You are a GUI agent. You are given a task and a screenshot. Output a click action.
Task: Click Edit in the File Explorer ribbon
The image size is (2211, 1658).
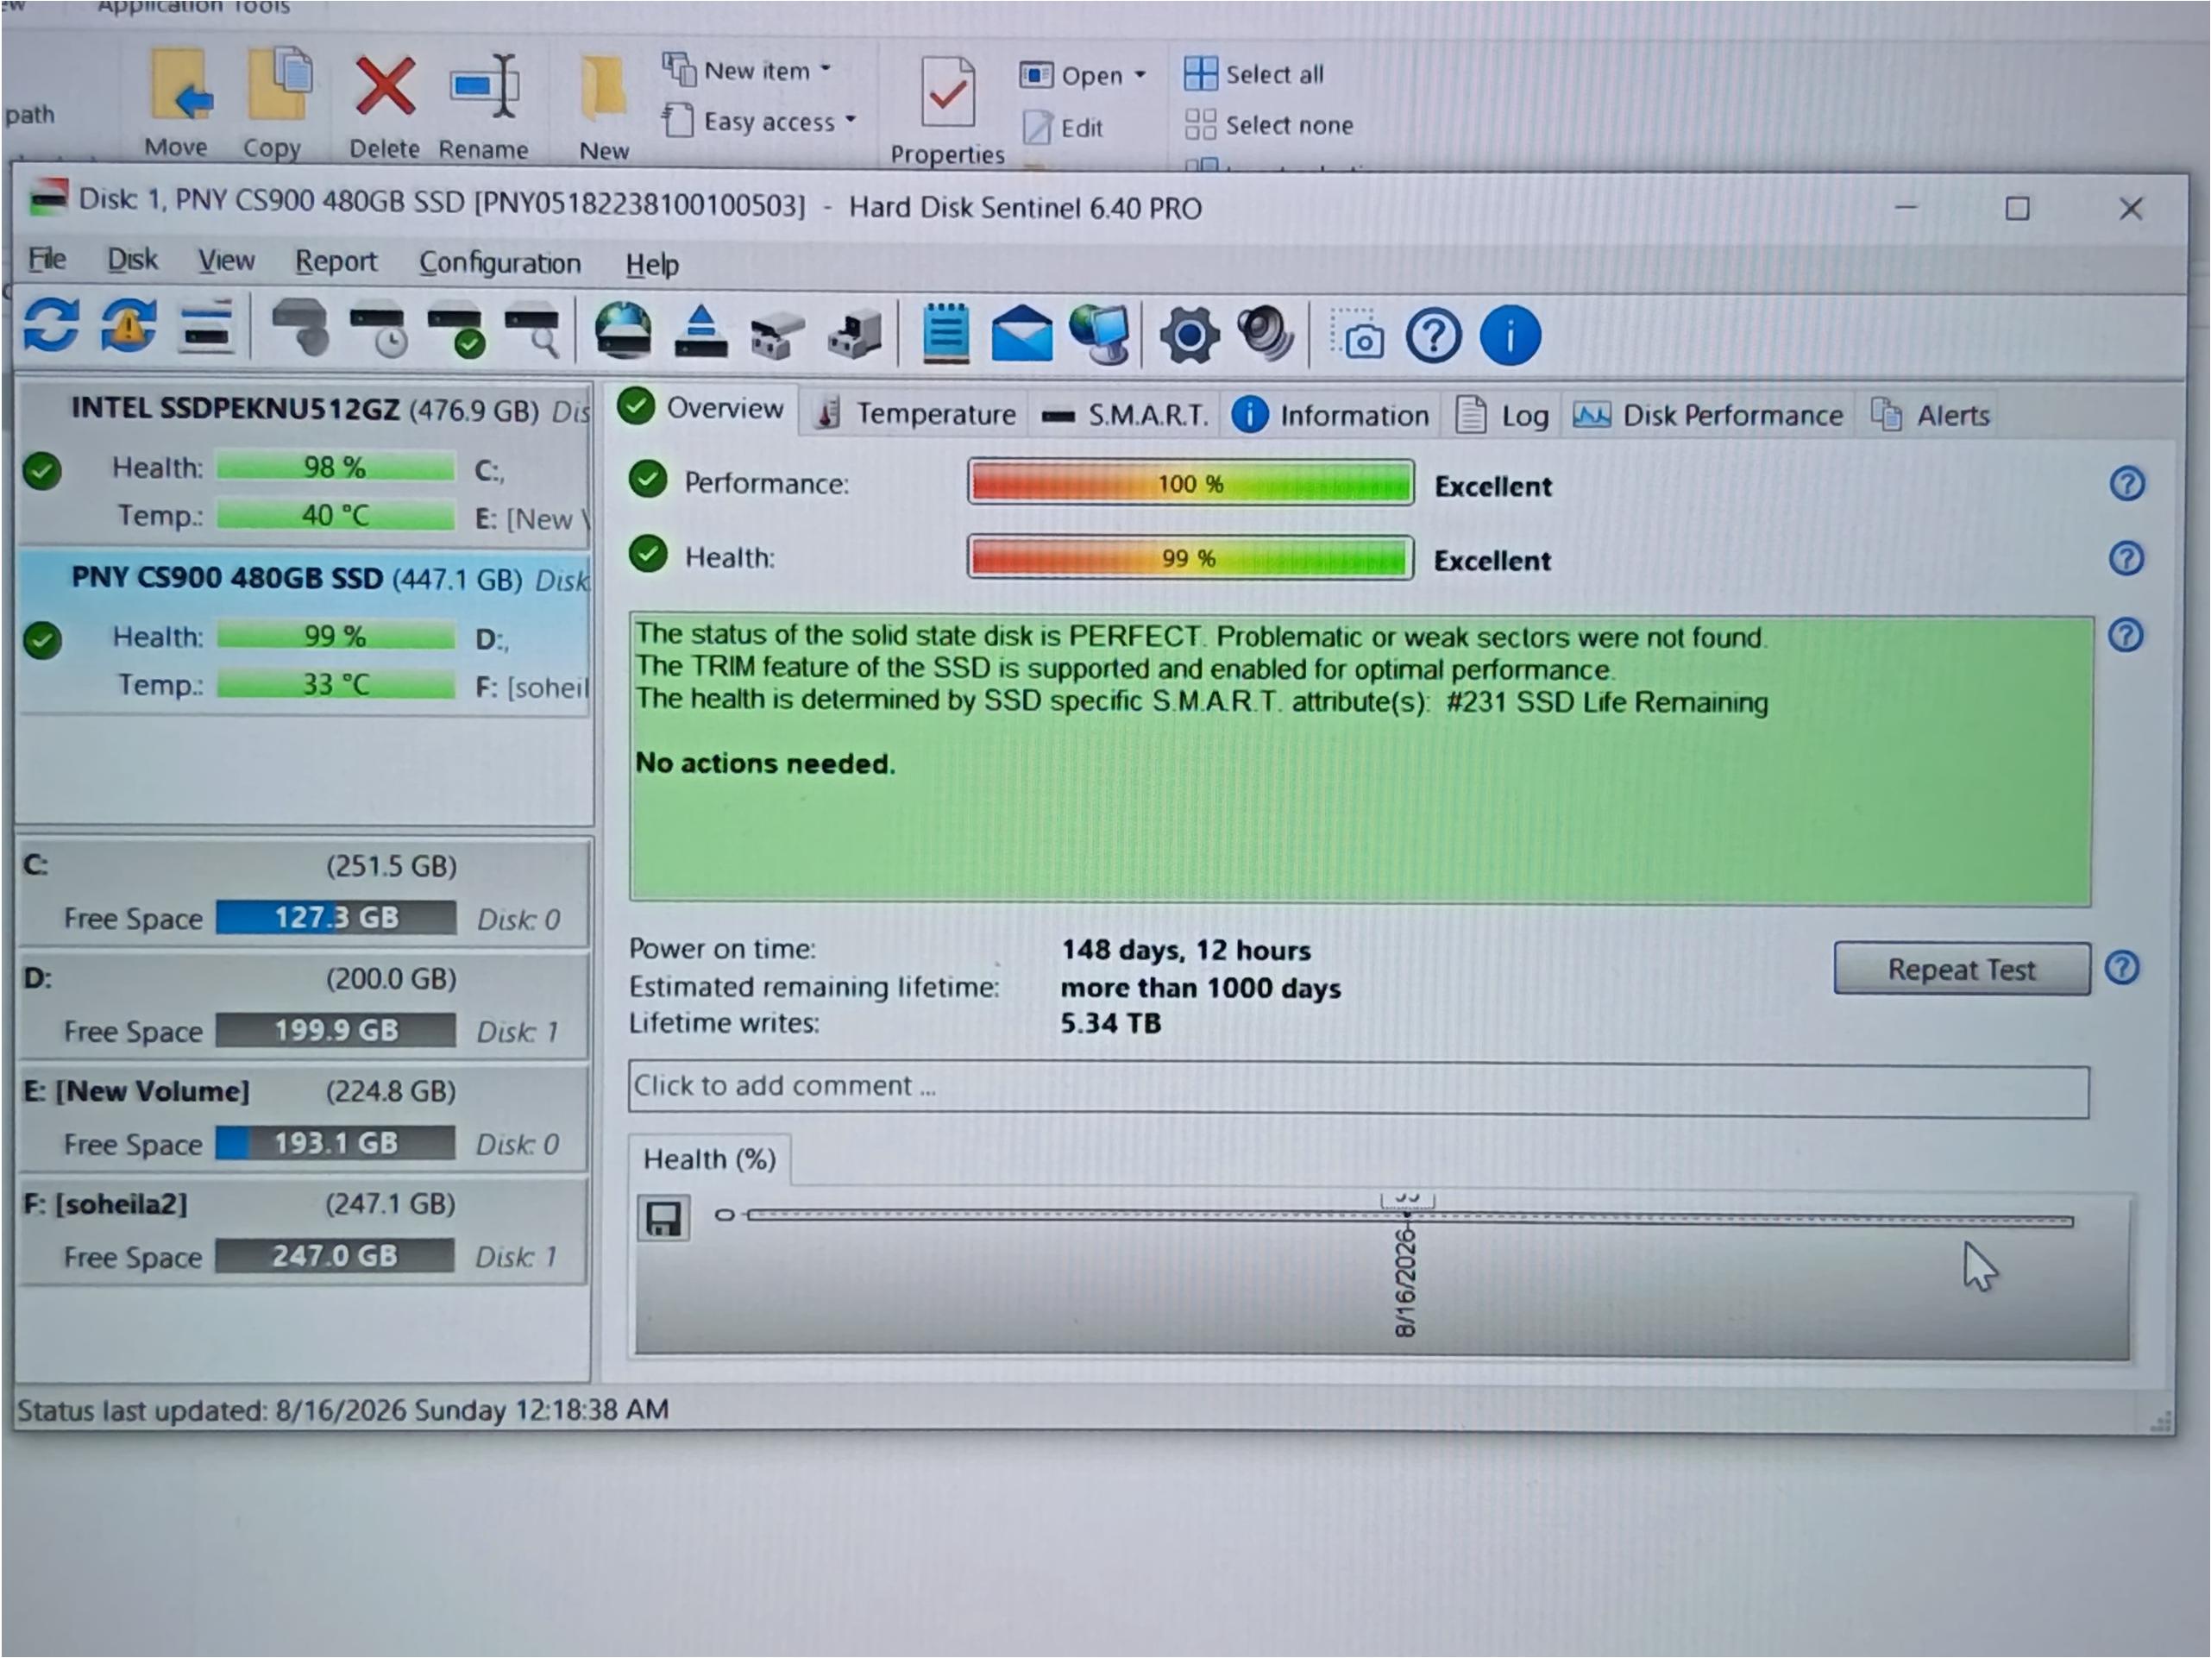(x=1063, y=128)
